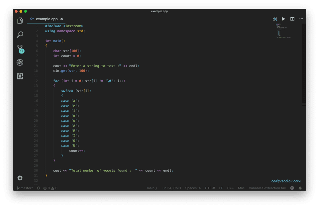Change UTF-8 encoding setting
Image resolution: width=319 pixels, height=208 pixels.
(210, 188)
